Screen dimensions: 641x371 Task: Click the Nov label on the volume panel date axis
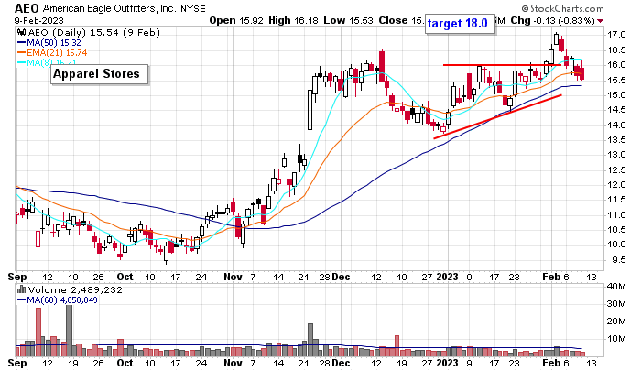pos(233,363)
